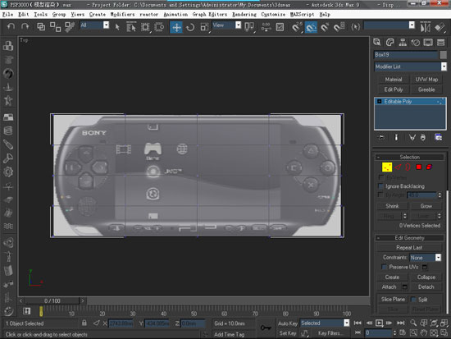451x339 pixels.
Task: Click the Zoom viewport navigation icon
Action: point(413,323)
